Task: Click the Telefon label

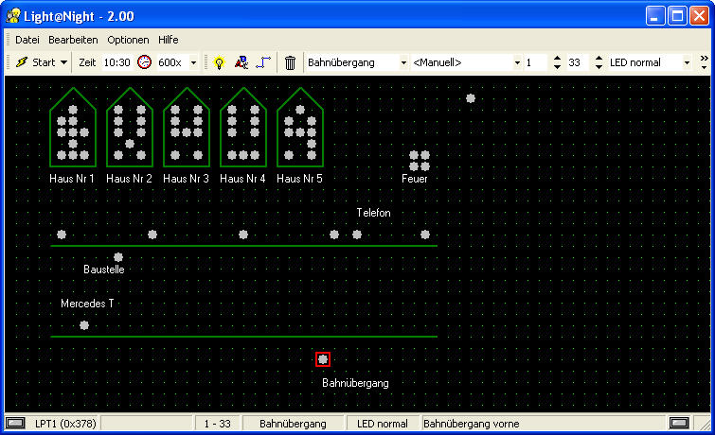Action: click(373, 213)
